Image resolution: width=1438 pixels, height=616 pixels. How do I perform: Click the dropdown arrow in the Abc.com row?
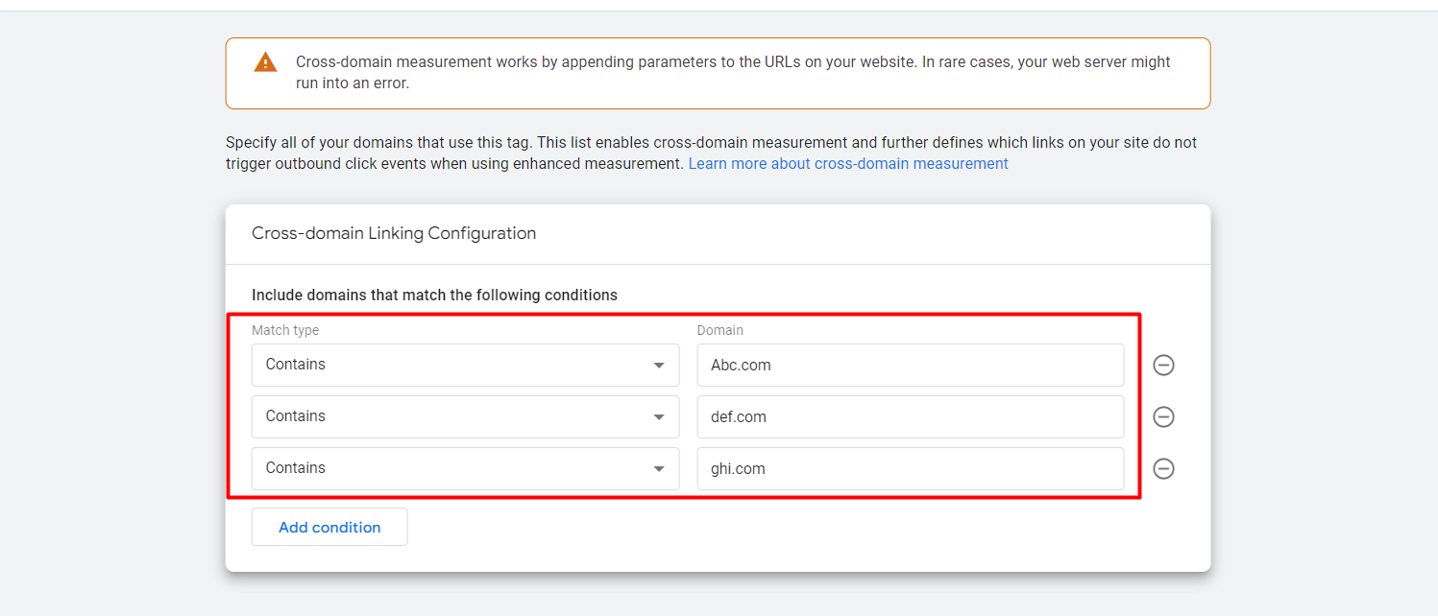pos(659,366)
